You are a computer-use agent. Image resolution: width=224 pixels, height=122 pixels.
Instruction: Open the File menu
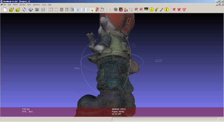pyautogui.click(x=5, y=4)
